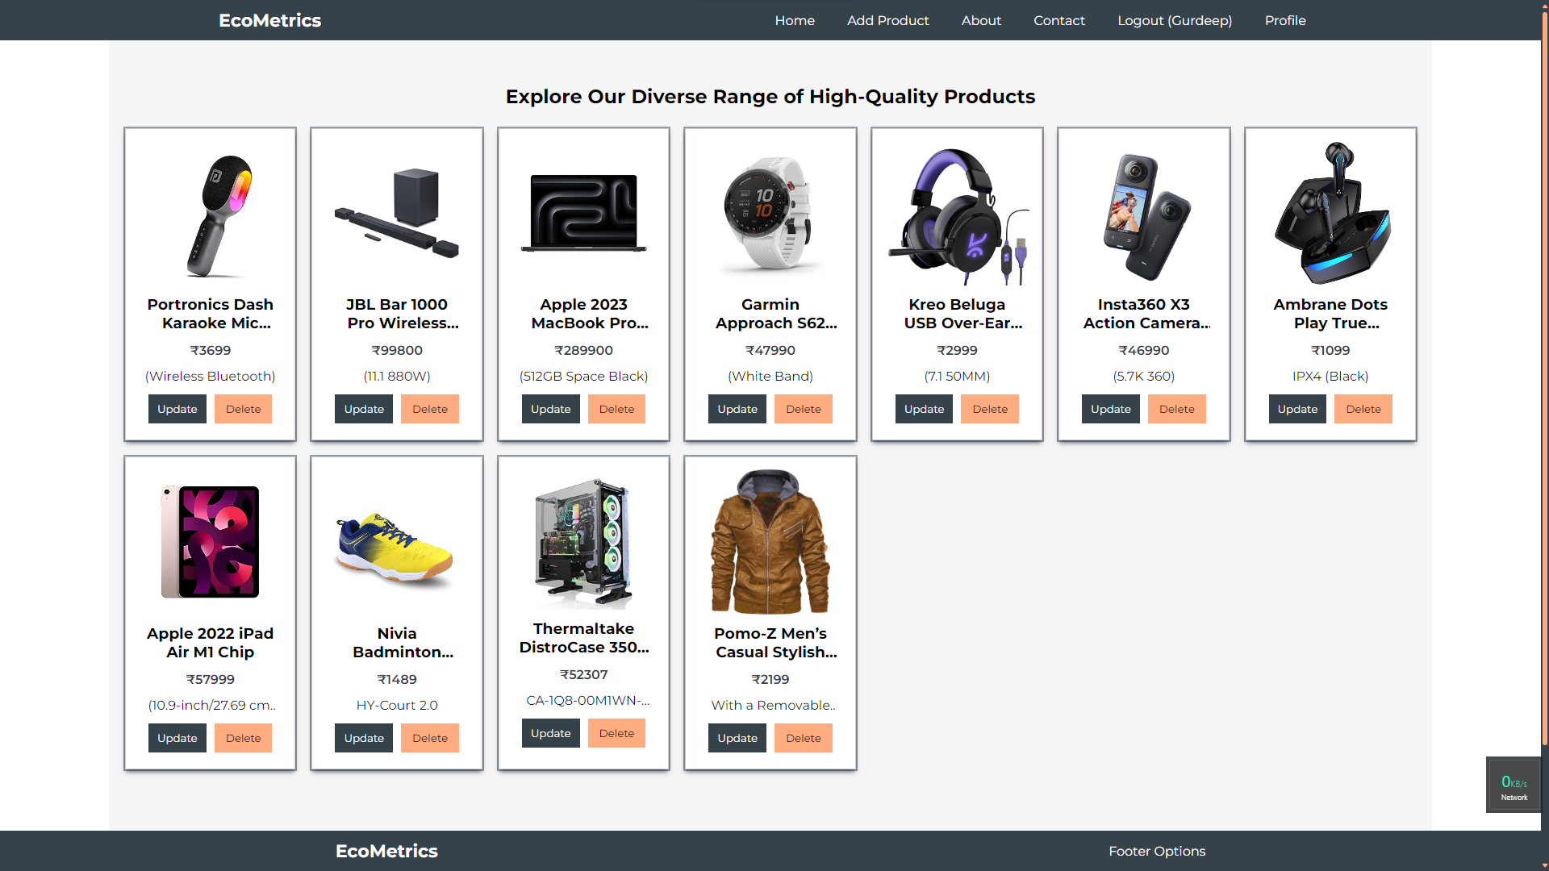The image size is (1549, 871).
Task: Select the ₹47990 price
Action: pos(770,350)
